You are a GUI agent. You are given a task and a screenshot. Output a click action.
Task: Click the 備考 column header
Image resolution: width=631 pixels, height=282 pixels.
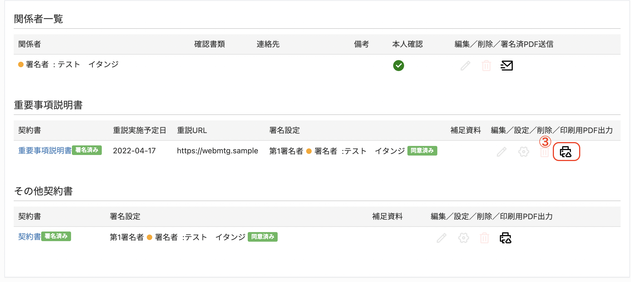click(361, 44)
